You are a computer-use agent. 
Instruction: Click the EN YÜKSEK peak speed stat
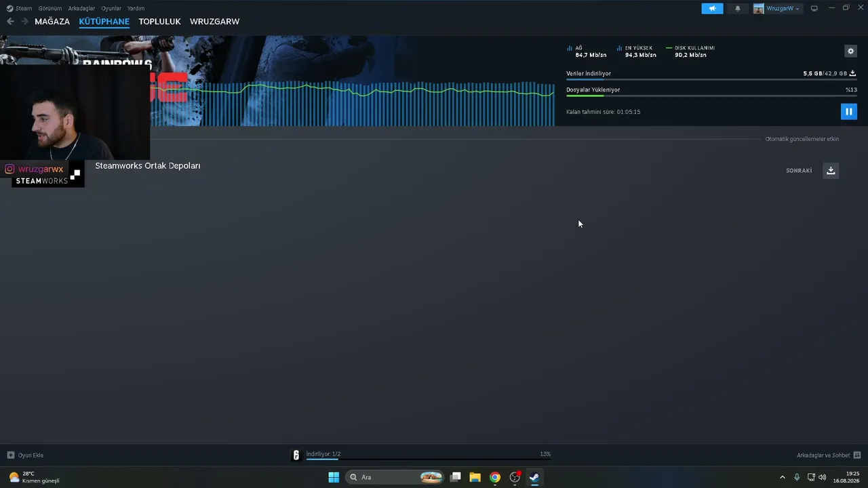(636, 52)
